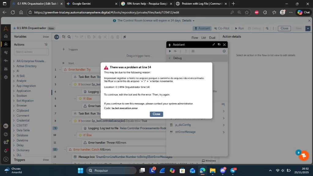
Task: Click the Automation Anywhere logo
Action: 6,28
